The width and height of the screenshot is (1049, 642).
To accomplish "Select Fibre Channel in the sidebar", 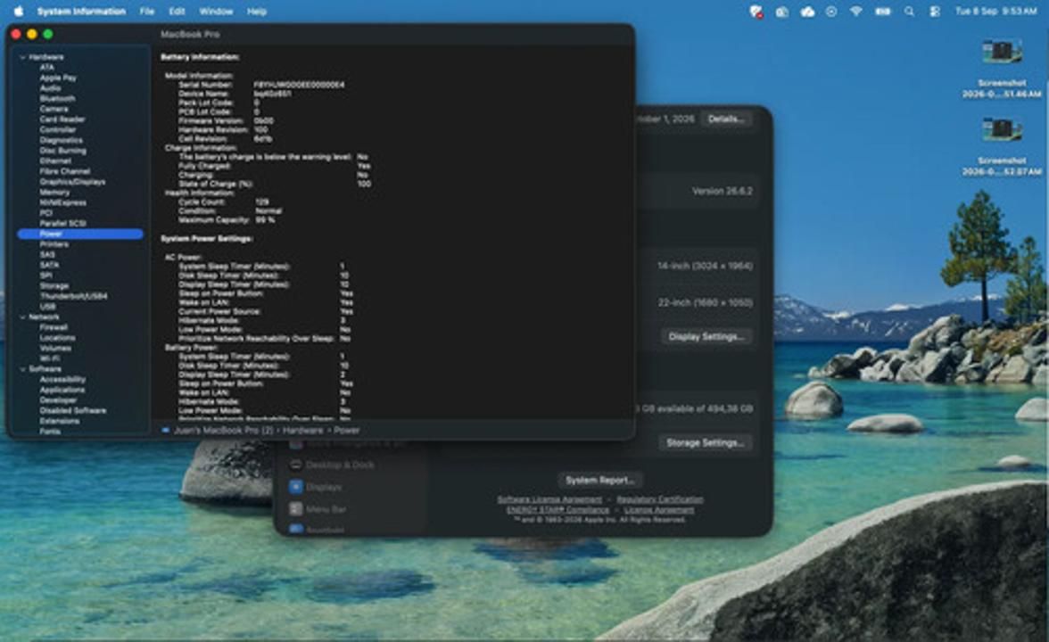I will coord(65,171).
